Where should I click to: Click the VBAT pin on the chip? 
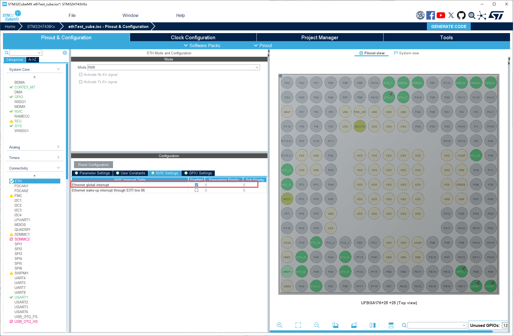point(287,112)
